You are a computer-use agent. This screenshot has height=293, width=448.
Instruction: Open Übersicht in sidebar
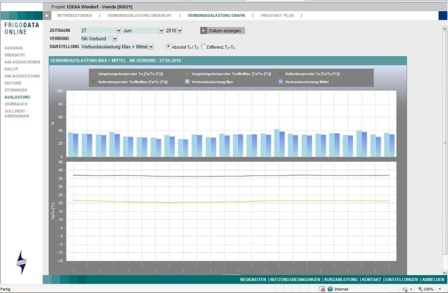pyautogui.click(x=15, y=55)
